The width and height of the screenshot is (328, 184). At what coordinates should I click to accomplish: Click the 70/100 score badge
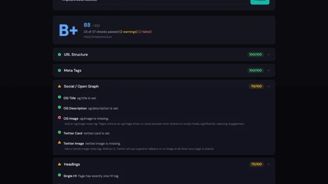click(255, 86)
